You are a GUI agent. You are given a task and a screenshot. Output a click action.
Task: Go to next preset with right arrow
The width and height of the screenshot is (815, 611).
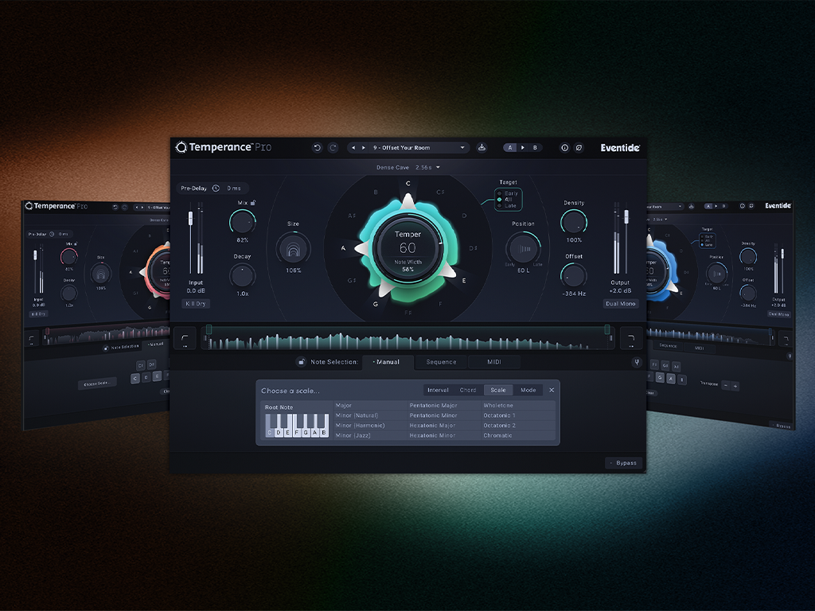363,147
